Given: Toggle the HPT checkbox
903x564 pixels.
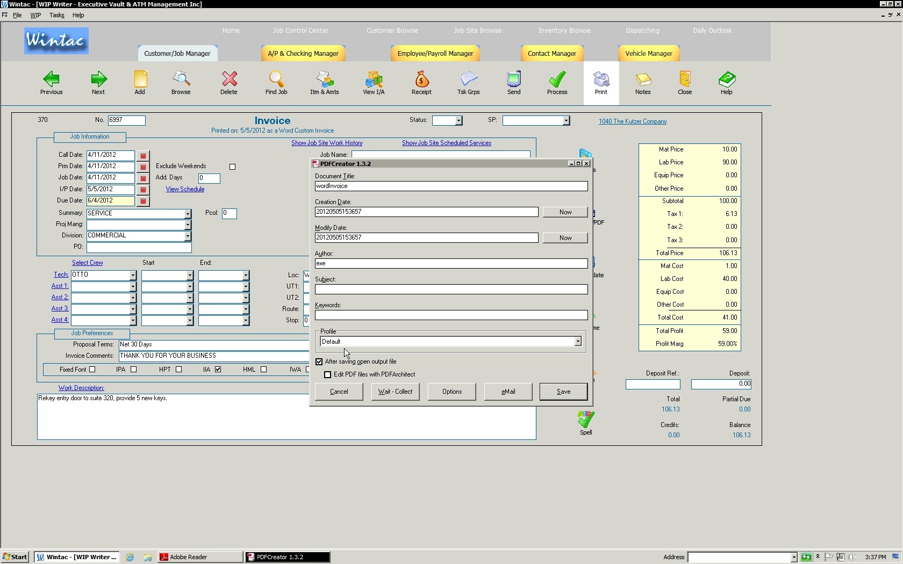Looking at the screenshot, I should tap(179, 369).
